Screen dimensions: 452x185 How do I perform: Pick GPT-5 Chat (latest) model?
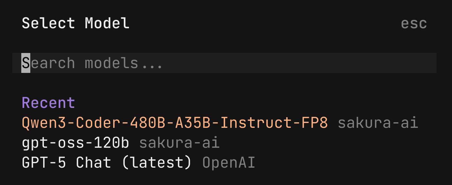106,163
